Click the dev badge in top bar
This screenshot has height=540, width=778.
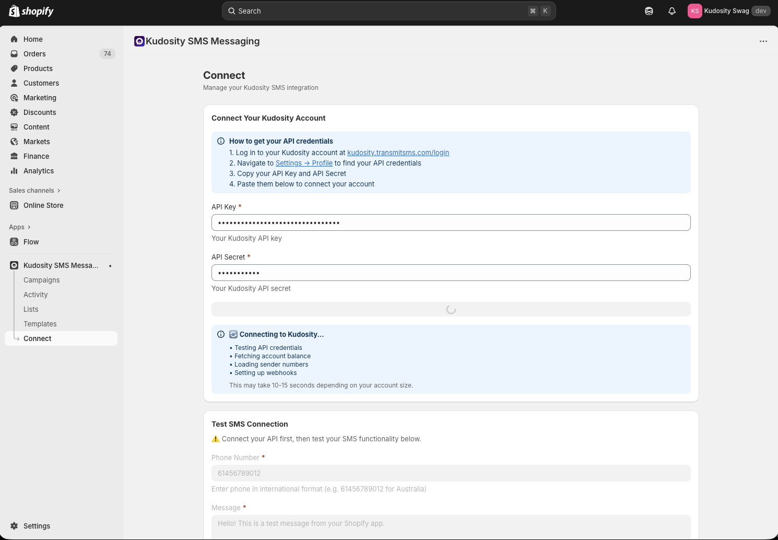(x=761, y=11)
